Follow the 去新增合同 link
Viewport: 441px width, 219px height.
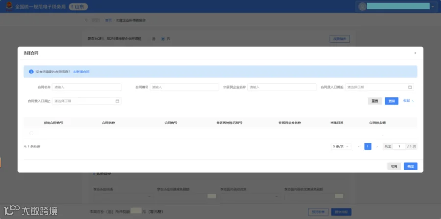click(81, 72)
